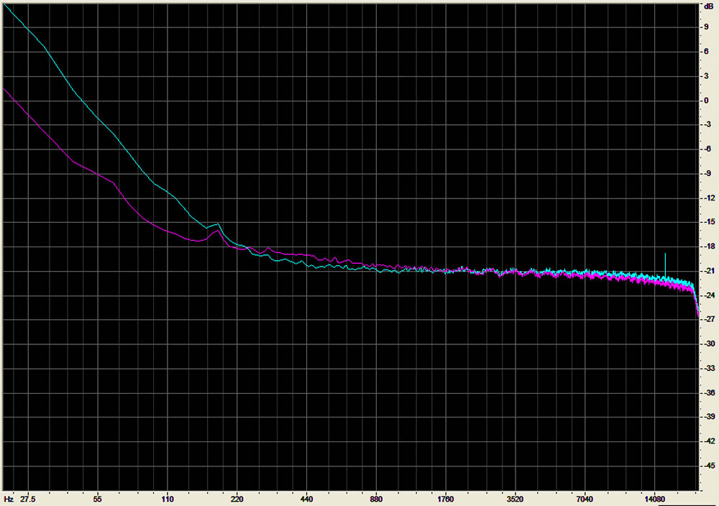Click the 3520 Hz frequency axis label
The height and width of the screenshot is (506, 719).
(x=516, y=499)
